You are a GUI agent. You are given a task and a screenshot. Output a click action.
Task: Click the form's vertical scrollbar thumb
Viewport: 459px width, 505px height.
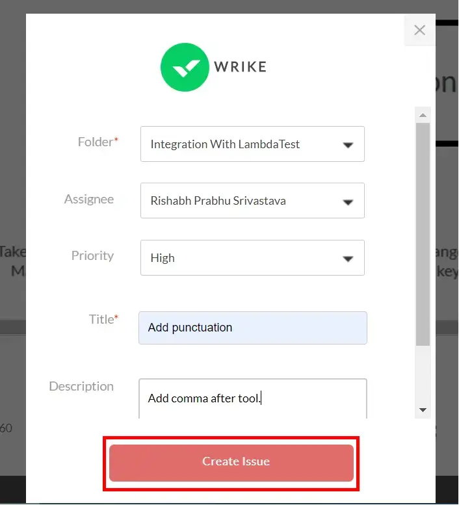pos(423,234)
